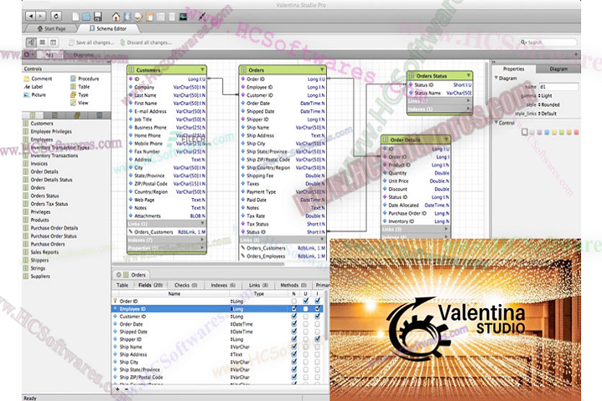Viewport: 602px width, 401px height.
Task: Select the Table control
Action: [80, 87]
